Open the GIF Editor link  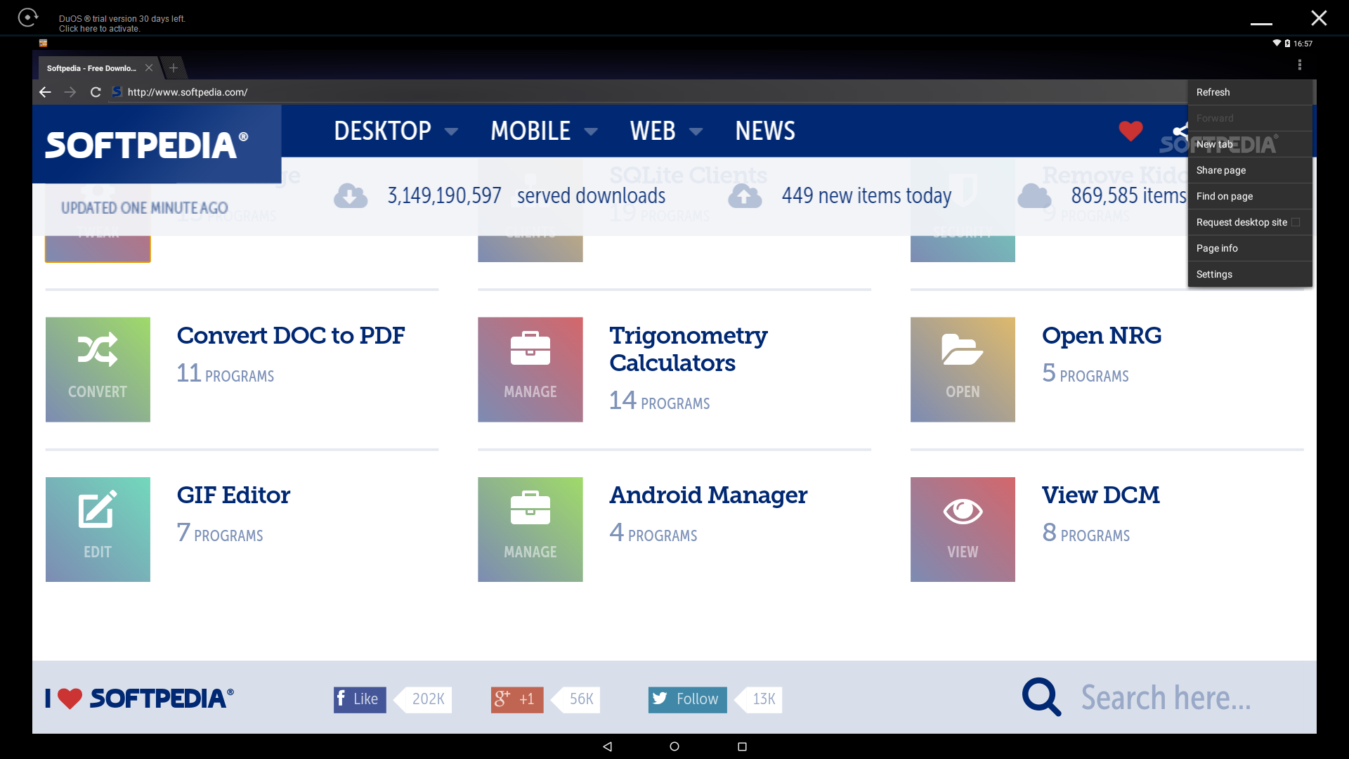233,495
